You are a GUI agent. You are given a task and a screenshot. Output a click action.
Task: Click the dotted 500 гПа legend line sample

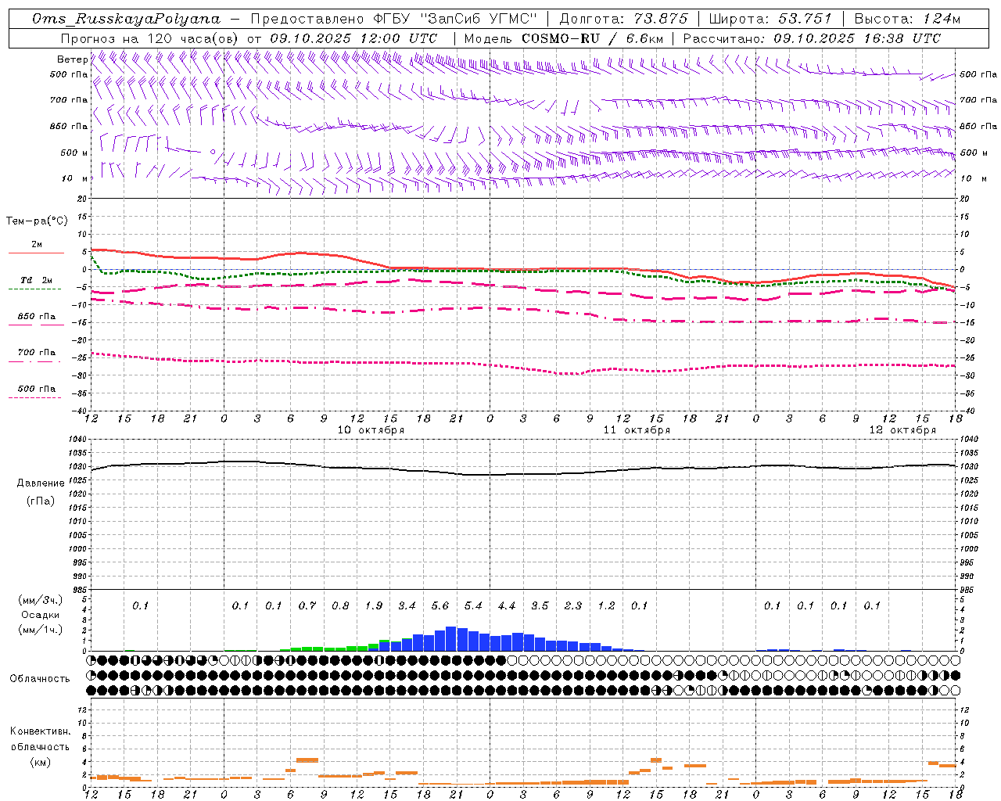point(36,397)
